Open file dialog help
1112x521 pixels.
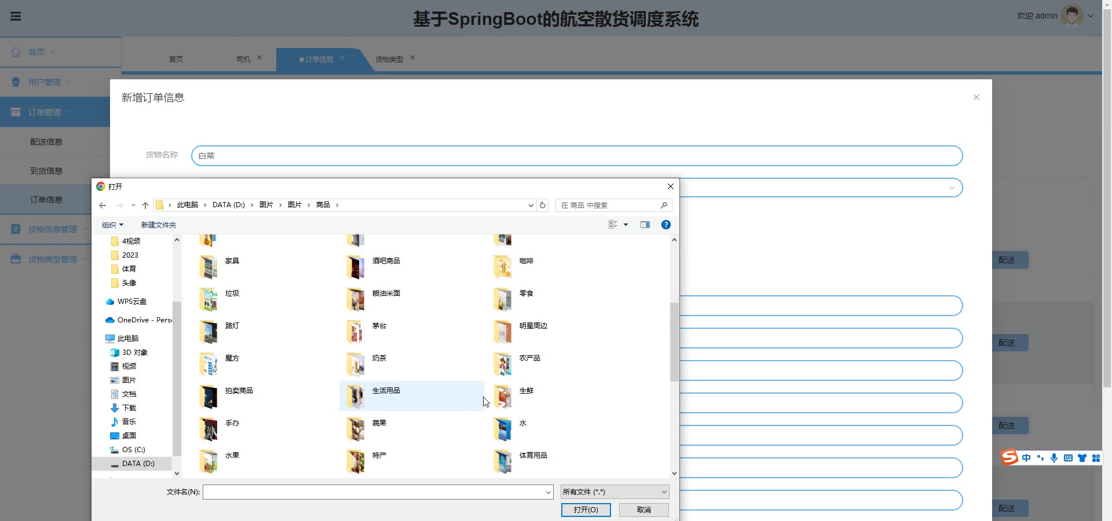click(x=666, y=225)
